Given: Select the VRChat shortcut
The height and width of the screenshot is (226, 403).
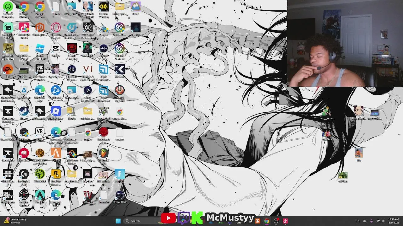Looking at the screenshot, I should (x=40, y=134).
